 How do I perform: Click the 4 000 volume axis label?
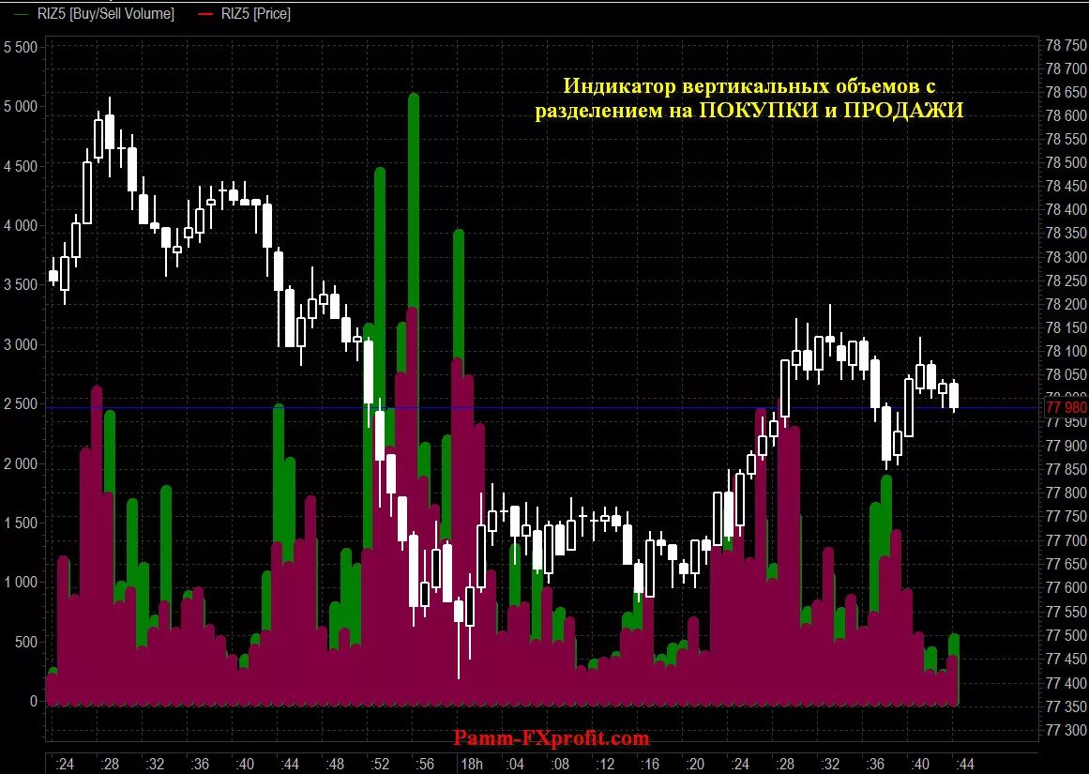[20, 225]
